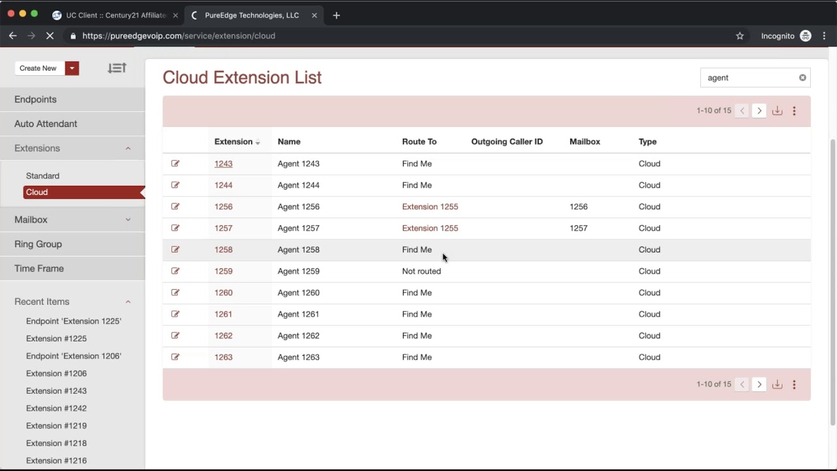This screenshot has width=837, height=471.
Task: Open extension 1243 link
Action: (224, 164)
